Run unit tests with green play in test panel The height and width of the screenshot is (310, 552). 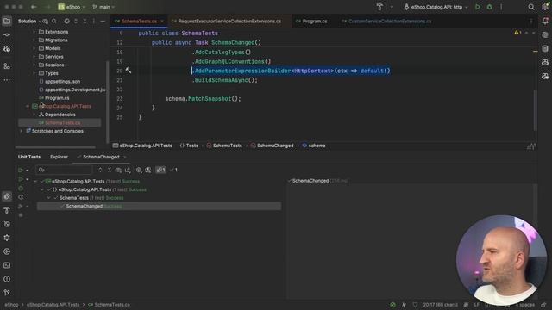21,170
